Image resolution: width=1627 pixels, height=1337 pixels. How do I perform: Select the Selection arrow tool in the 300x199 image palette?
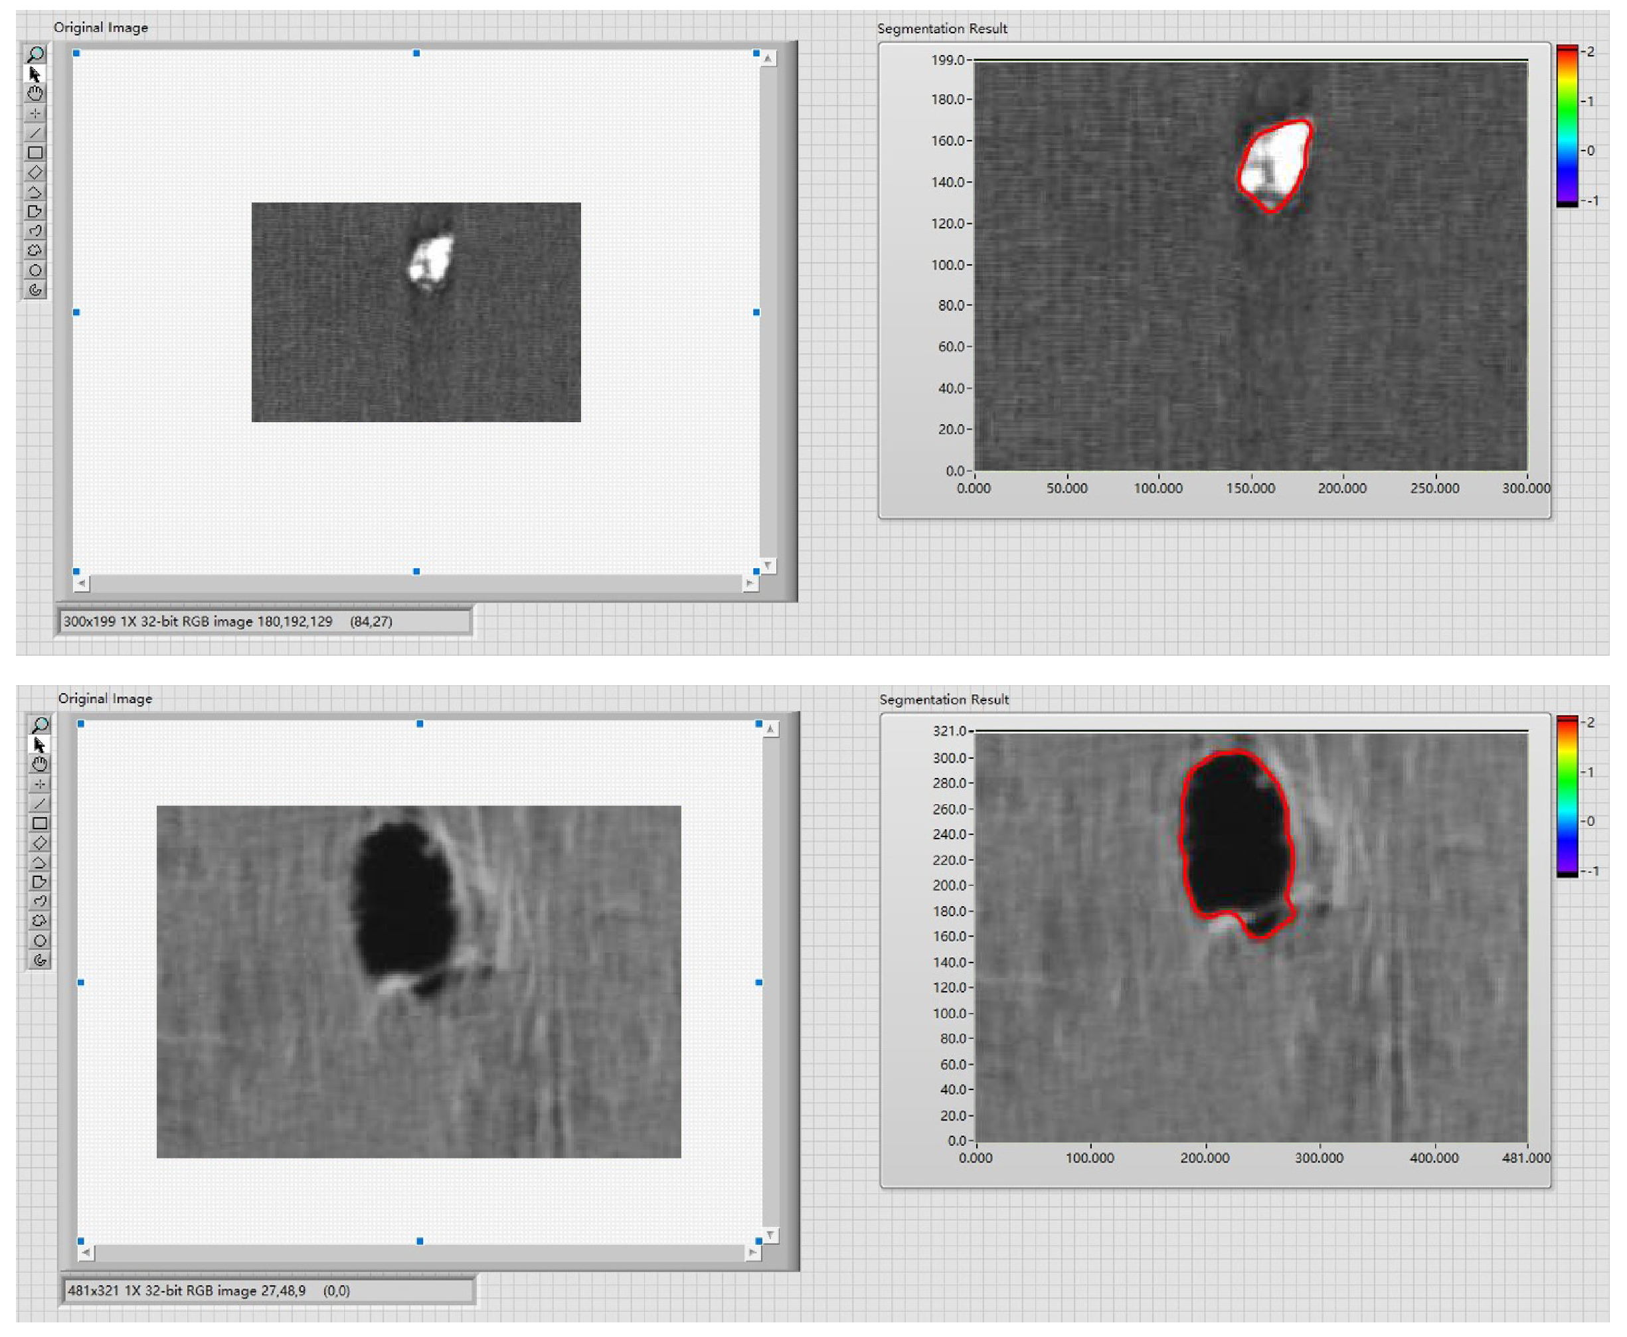35,74
